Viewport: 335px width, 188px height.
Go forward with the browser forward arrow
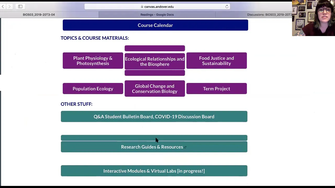(9, 7)
